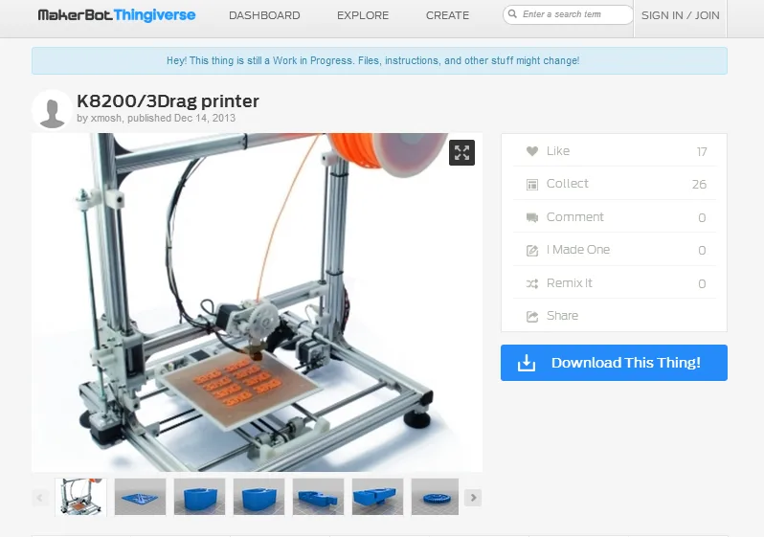
Task: Open the EXPLORE menu
Action: click(363, 15)
